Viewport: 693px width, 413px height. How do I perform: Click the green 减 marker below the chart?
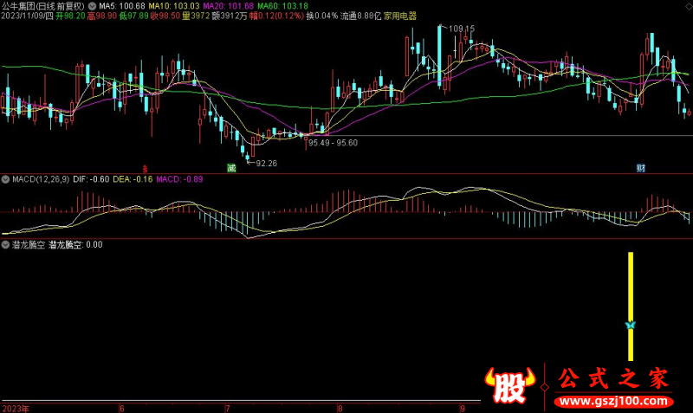pyautogui.click(x=231, y=166)
